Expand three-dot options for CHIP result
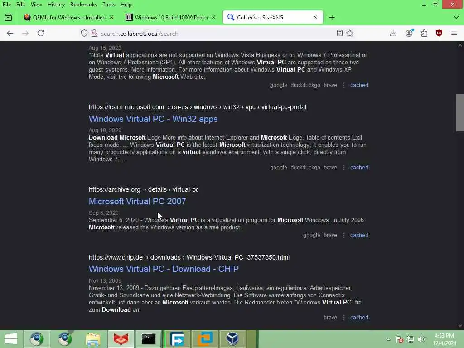 point(344,318)
